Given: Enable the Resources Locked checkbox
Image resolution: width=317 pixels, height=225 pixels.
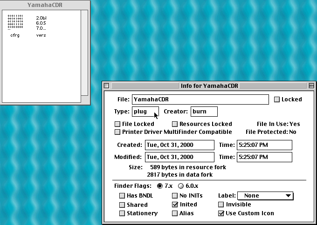Looking at the screenshot, I should 175,124.
